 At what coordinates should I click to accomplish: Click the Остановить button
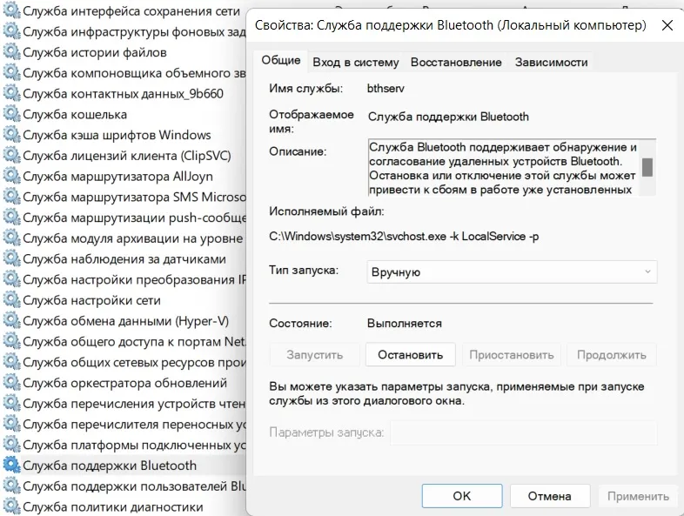click(411, 355)
